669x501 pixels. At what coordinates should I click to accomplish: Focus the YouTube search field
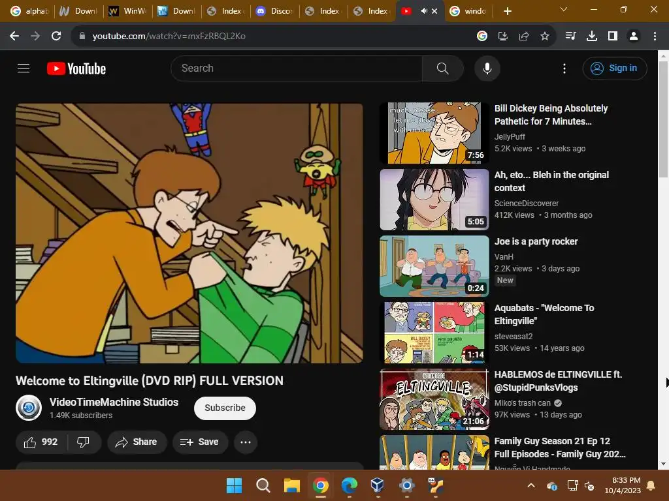pyautogui.click(x=297, y=68)
